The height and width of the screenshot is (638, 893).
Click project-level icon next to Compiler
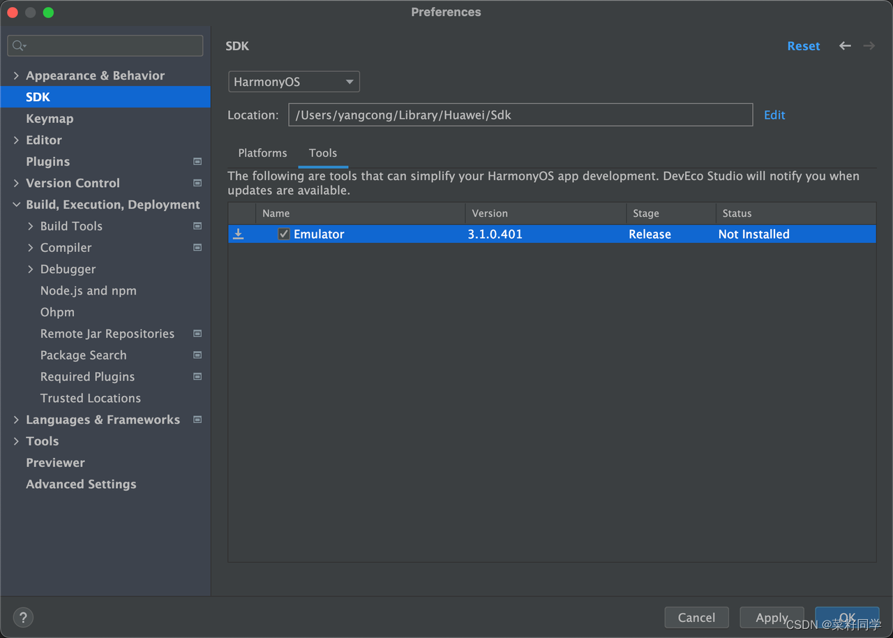(197, 248)
